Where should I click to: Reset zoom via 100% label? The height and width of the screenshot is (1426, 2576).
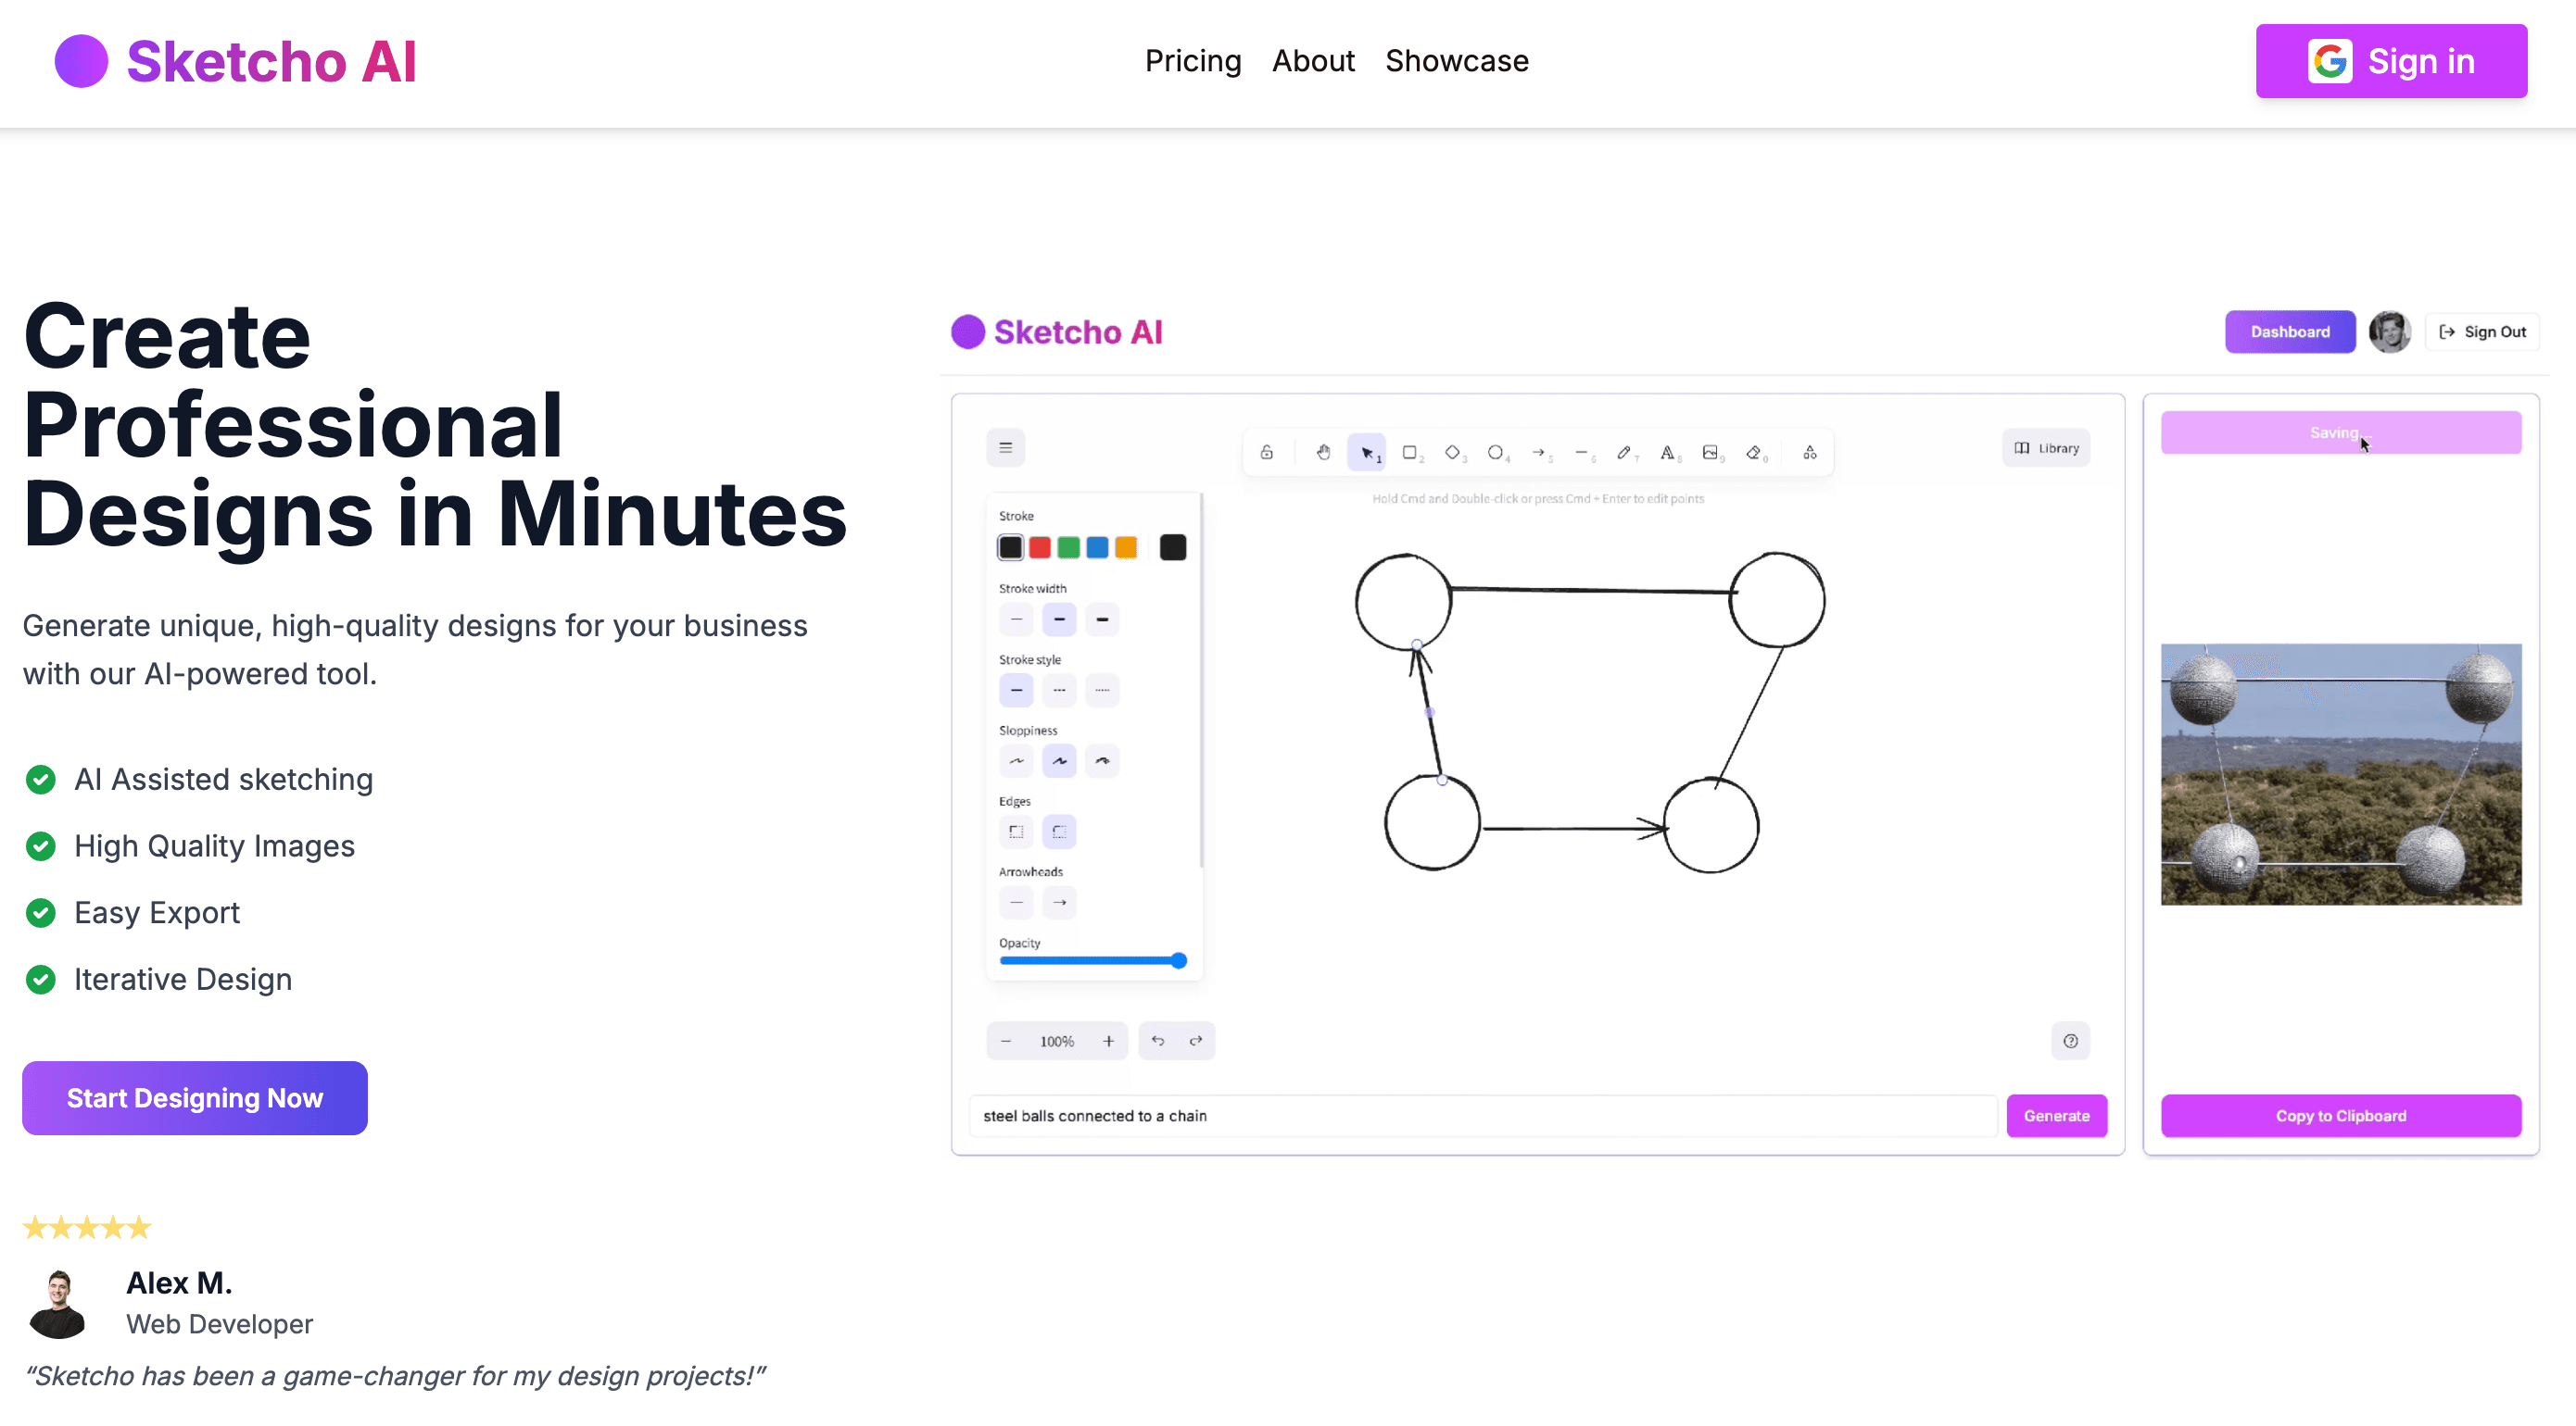1056,1042
